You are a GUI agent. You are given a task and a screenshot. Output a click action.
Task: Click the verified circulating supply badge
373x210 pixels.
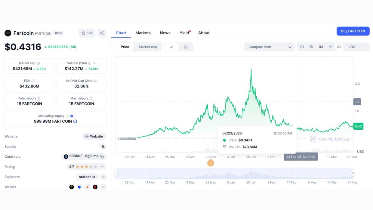(72, 116)
